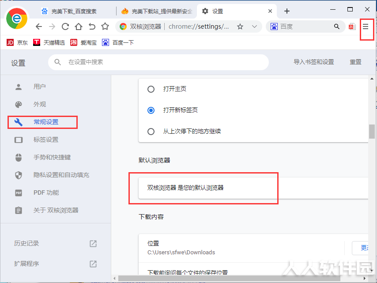Open the 爱淘宝 bookmark
This screenshot has width=377, height=283.
83,42
